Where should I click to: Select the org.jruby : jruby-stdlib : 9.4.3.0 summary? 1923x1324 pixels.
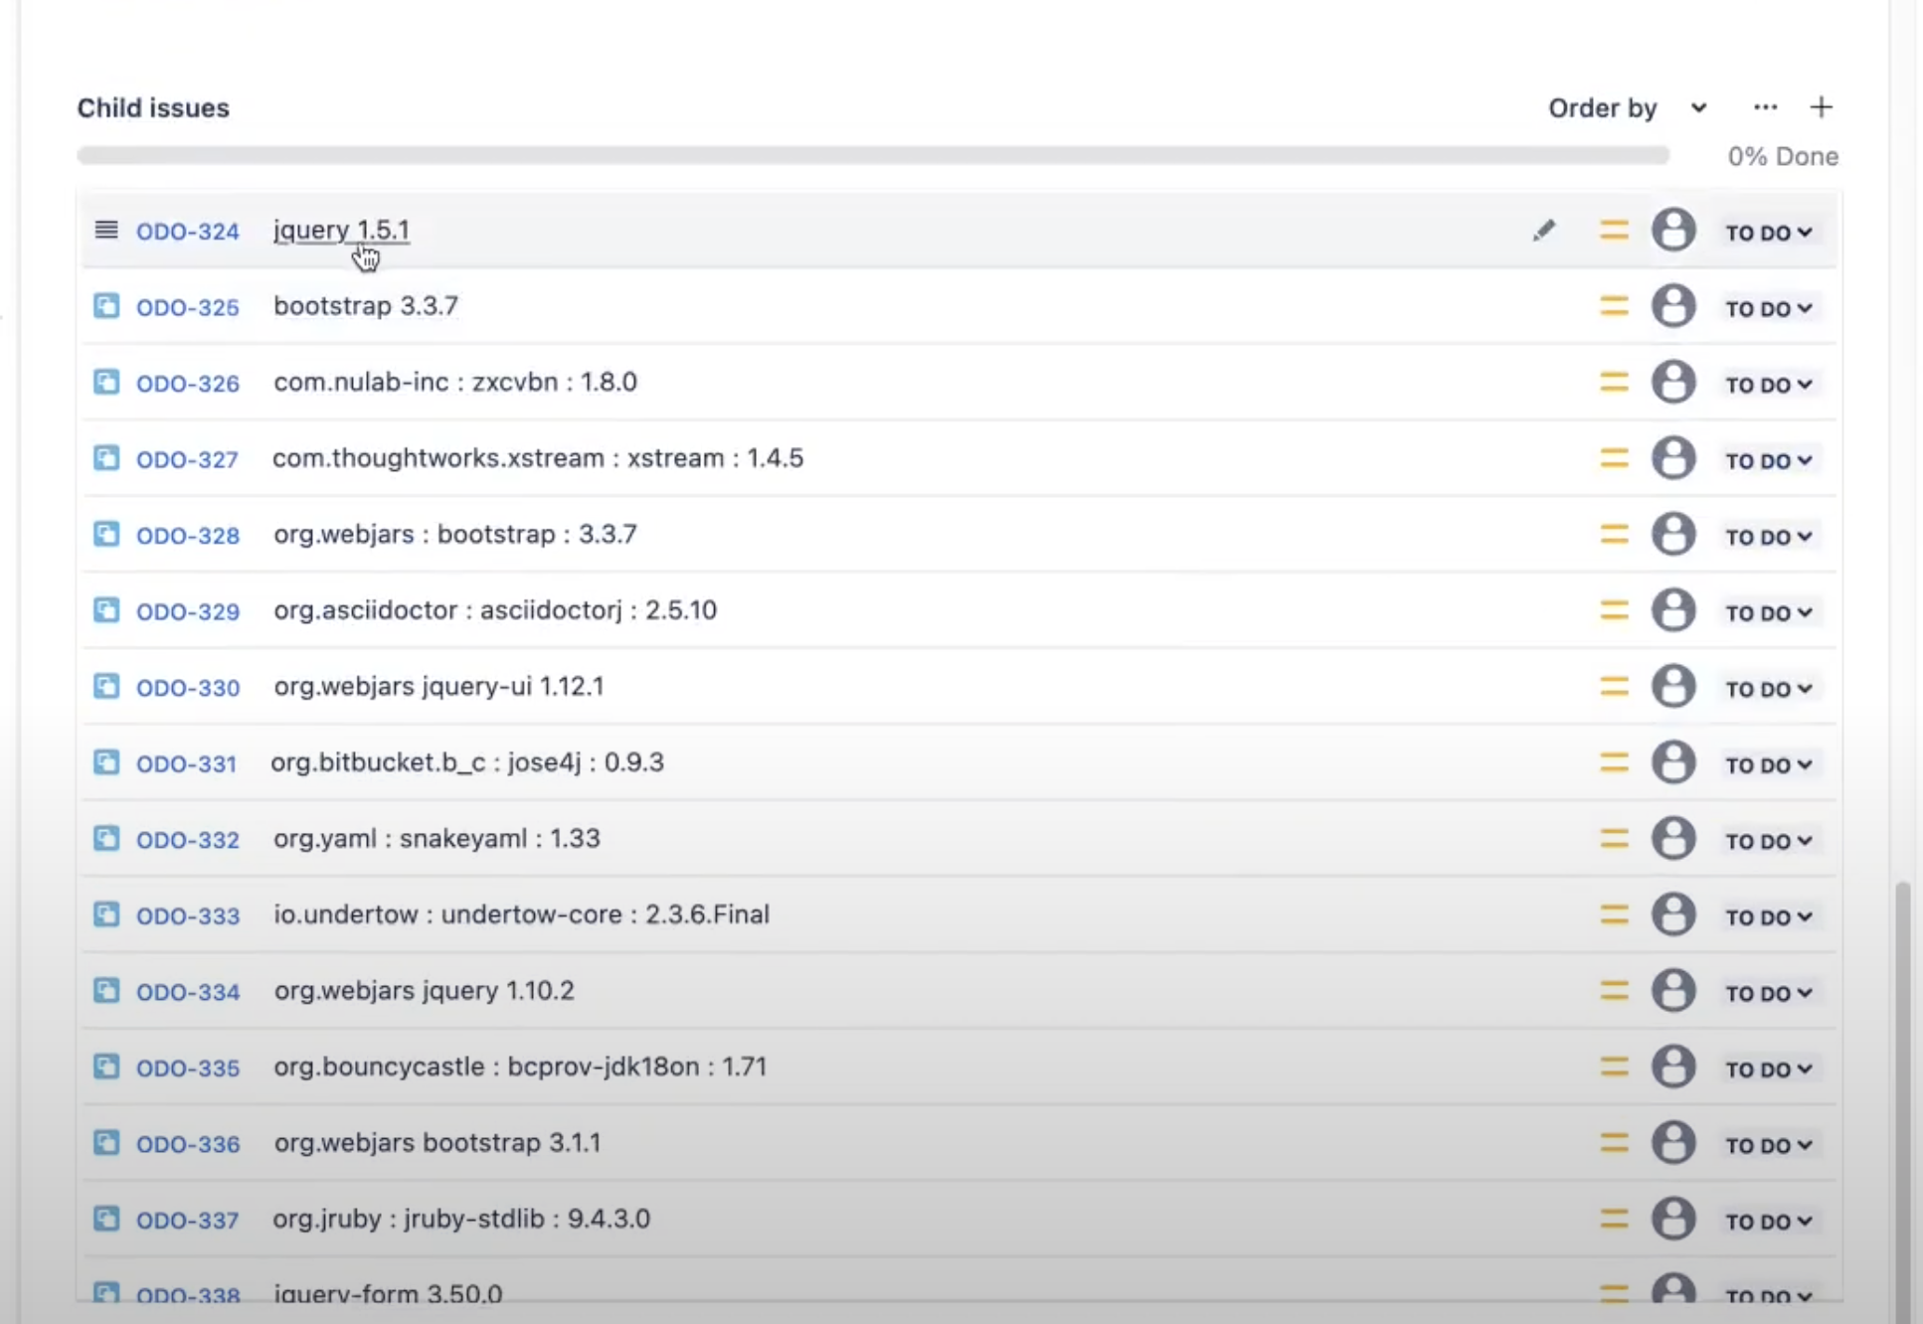pyautogui.click(x=461, y=1219)
